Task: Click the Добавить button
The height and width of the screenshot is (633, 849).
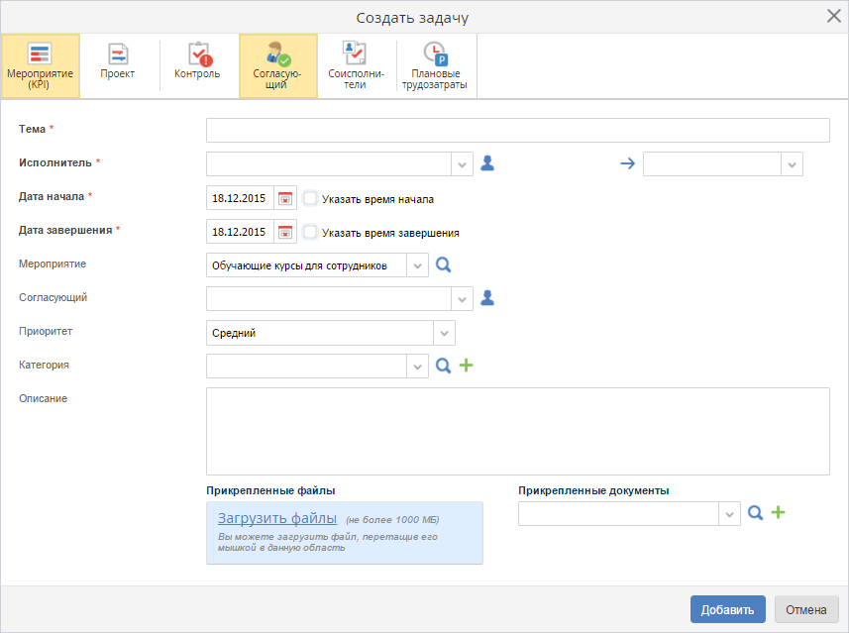Action: [x=727, y=609]
